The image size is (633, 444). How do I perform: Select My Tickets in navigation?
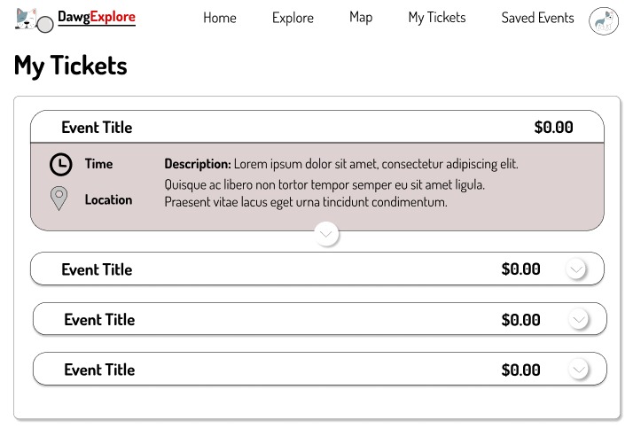(436, 18)
